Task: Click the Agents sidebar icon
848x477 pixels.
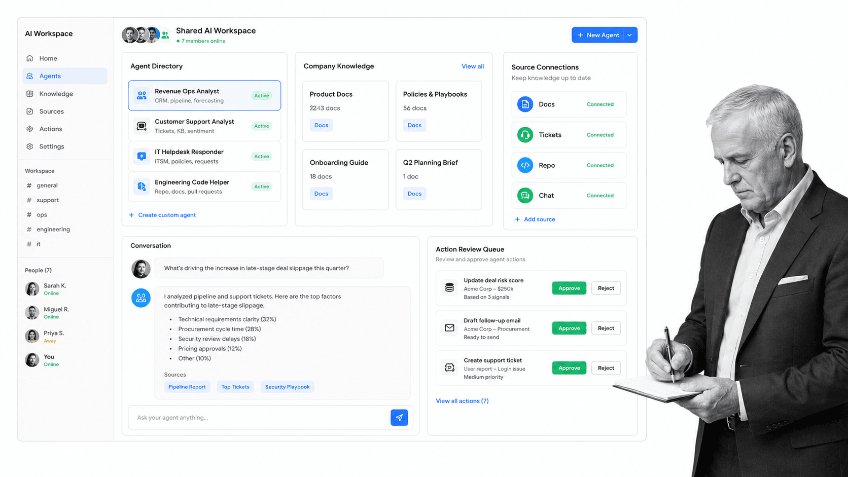Action: (x=30, y=76)
